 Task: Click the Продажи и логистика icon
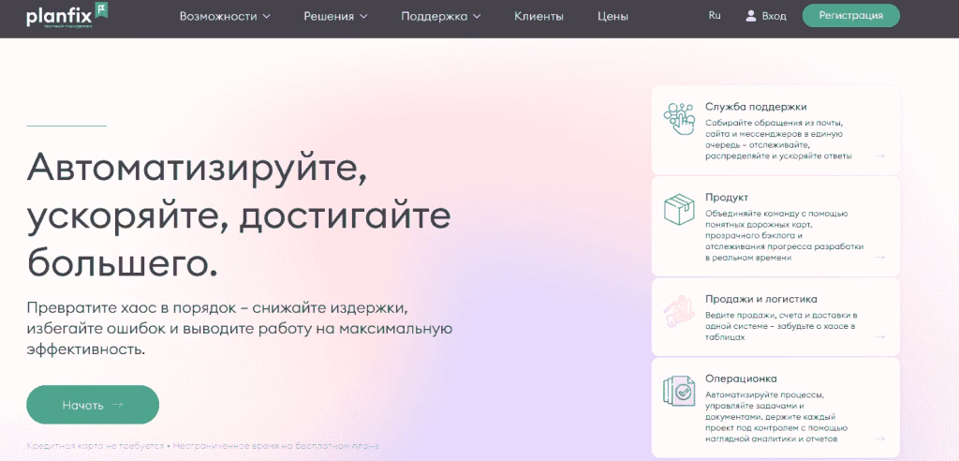(679, 310)
